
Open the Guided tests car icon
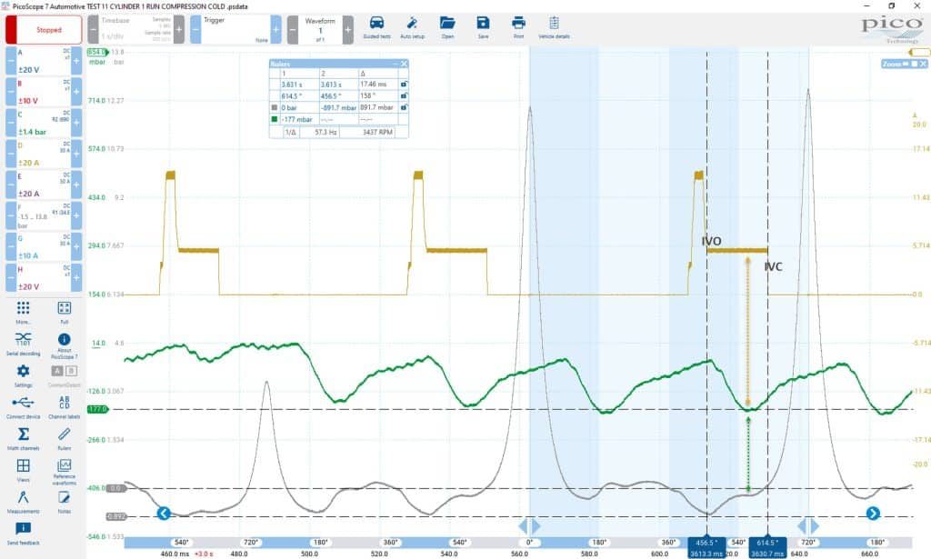[376, 27]
